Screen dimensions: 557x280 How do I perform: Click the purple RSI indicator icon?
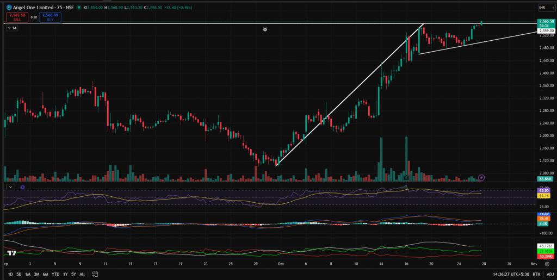(22, 187)
